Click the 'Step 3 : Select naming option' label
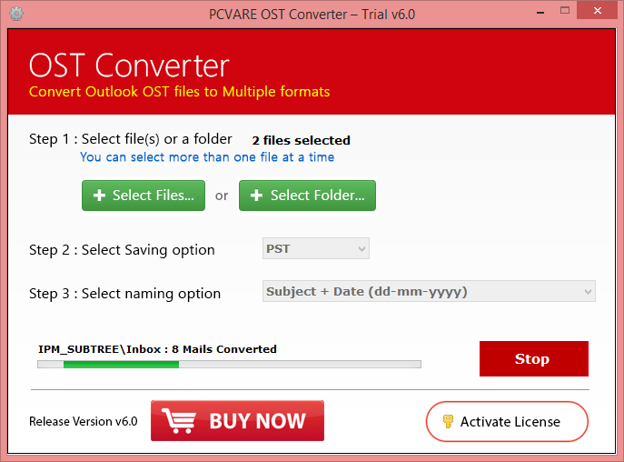This screenshot has width=624, height=462. pyautogui.click(x=125, y=294)
